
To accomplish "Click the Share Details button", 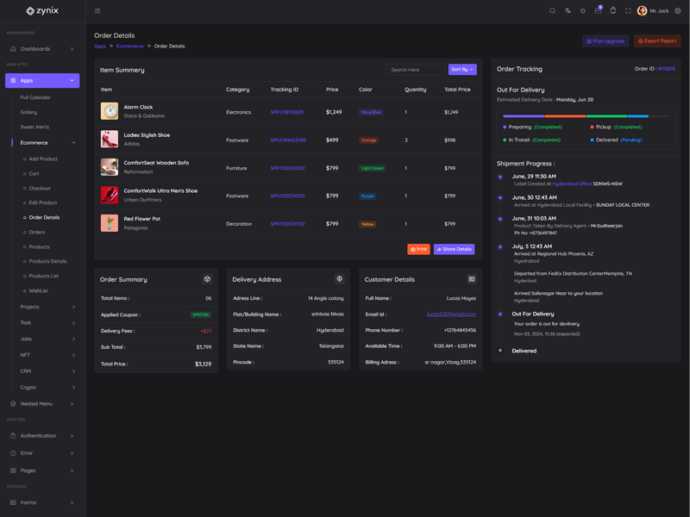I will coord(454,249).
